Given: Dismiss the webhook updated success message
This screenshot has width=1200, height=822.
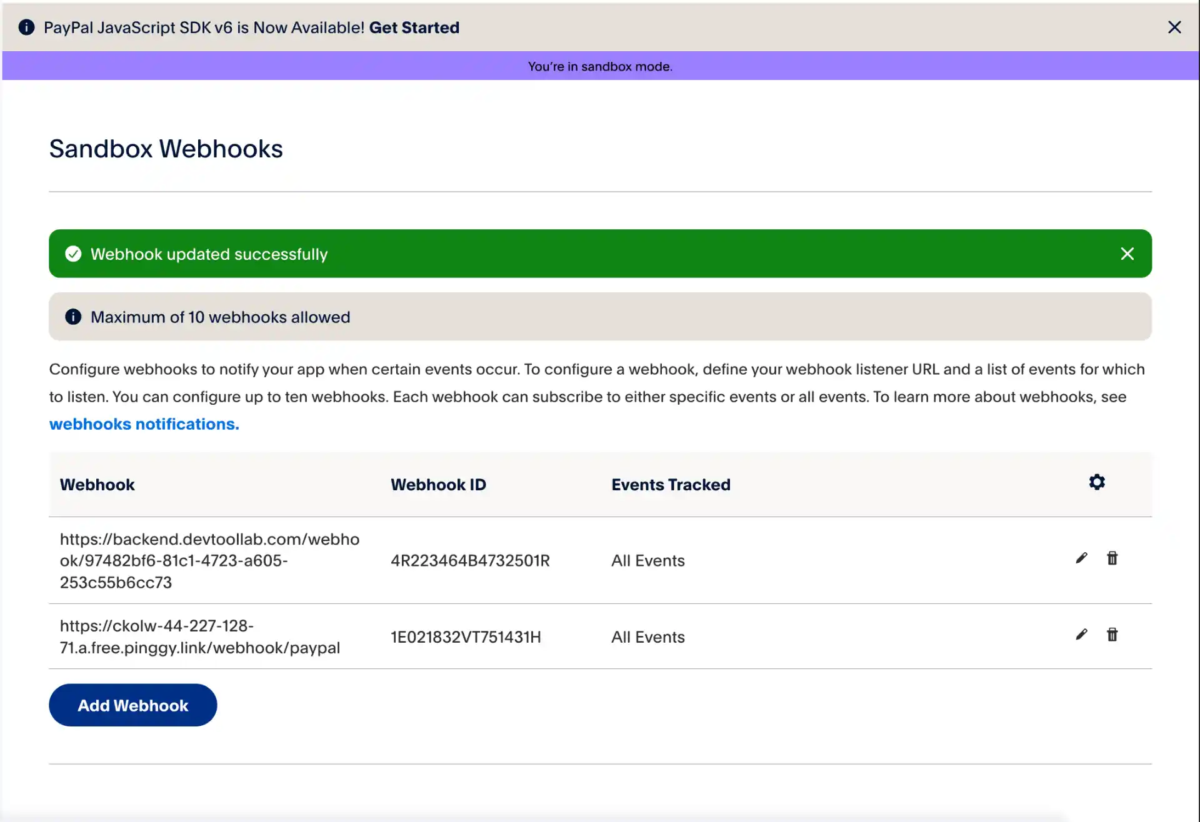Looking at the screenshot, I should 1127,254.
